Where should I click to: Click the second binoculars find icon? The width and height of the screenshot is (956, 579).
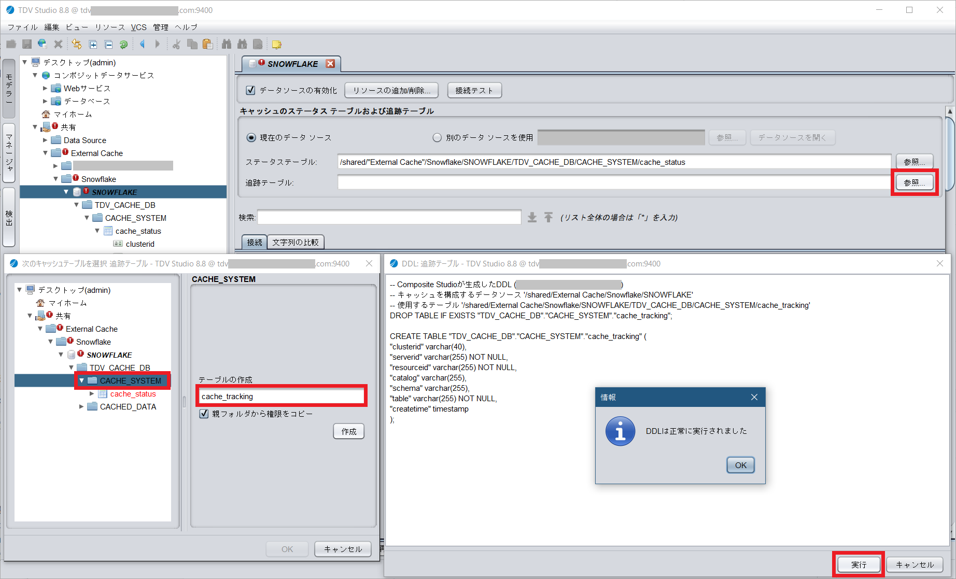tap(242, 45)
